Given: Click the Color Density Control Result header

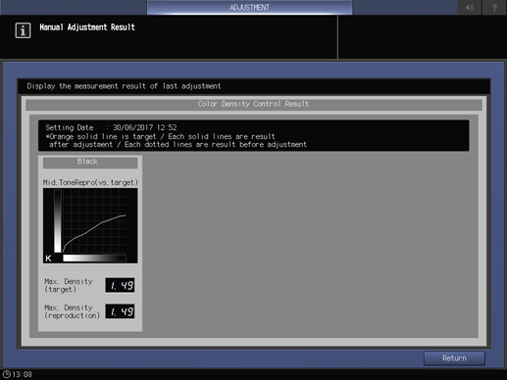Looking at the screenshot, I should 254,104.
